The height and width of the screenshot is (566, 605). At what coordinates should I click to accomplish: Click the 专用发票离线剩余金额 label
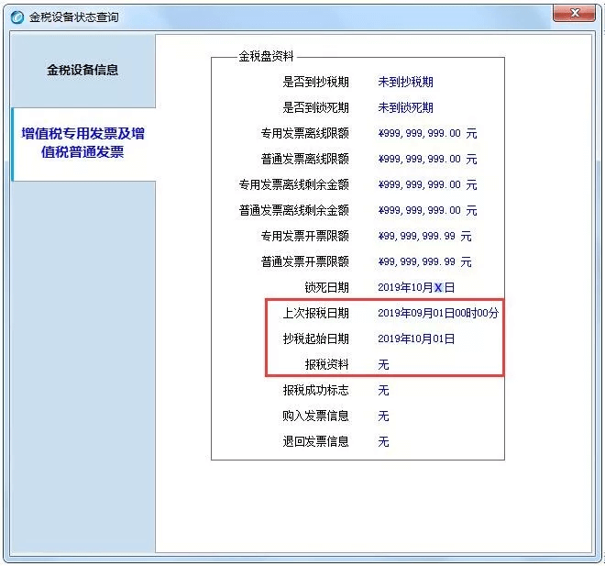click(293, 184)
